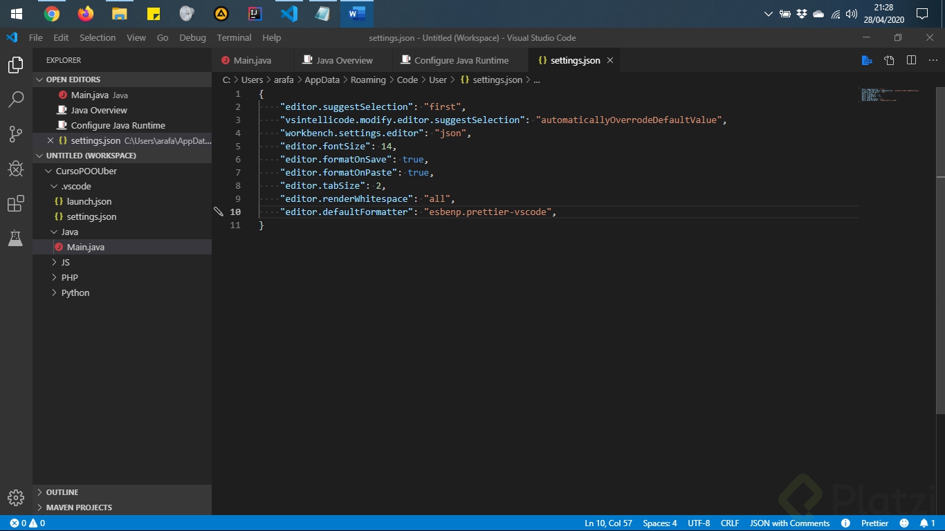Image resolution: width=945 pixels, height=531 pixels.
Task: Expand the Python folder
Action: [75, 292]
